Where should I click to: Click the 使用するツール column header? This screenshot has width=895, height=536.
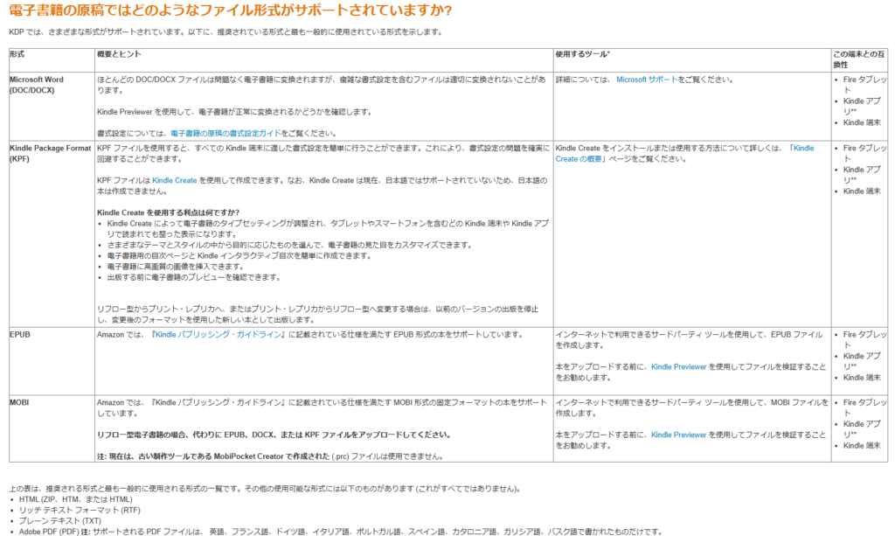click(x=581, y=54)
